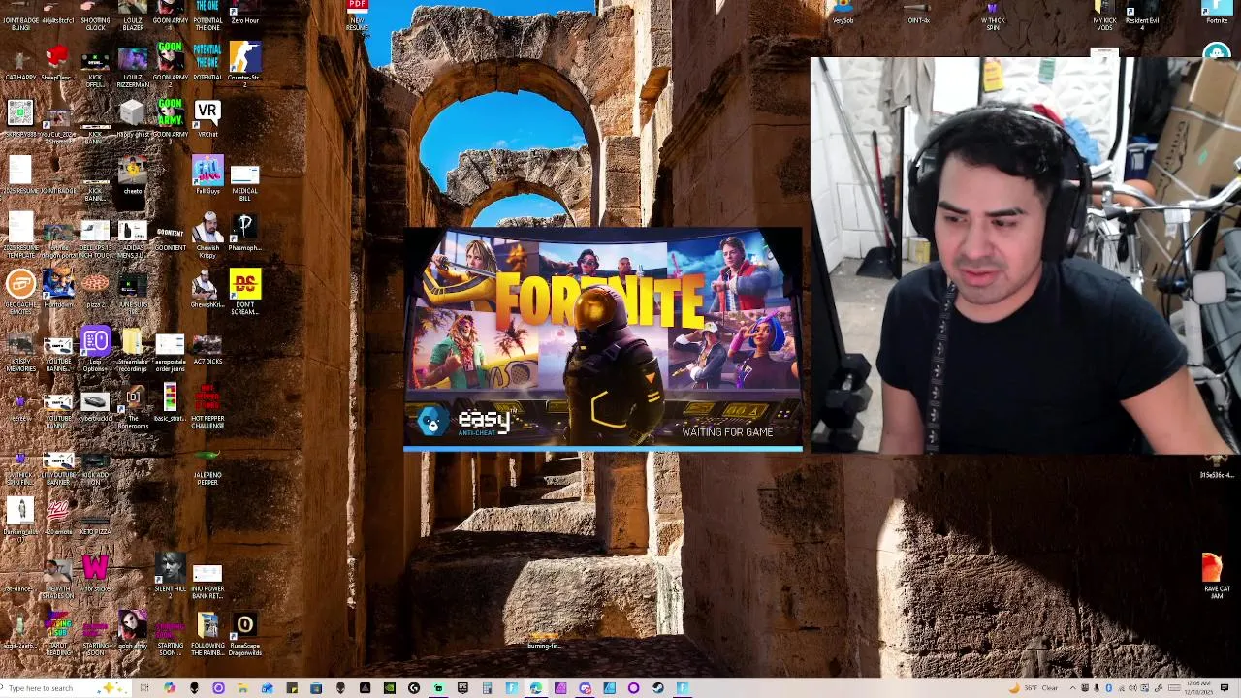Launch the Fall Guys desktop shortcut
The image size is (1241, 698).
[x=207, y=175]
